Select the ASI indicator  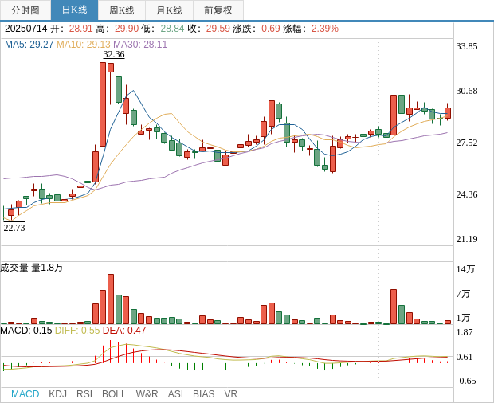175,394
